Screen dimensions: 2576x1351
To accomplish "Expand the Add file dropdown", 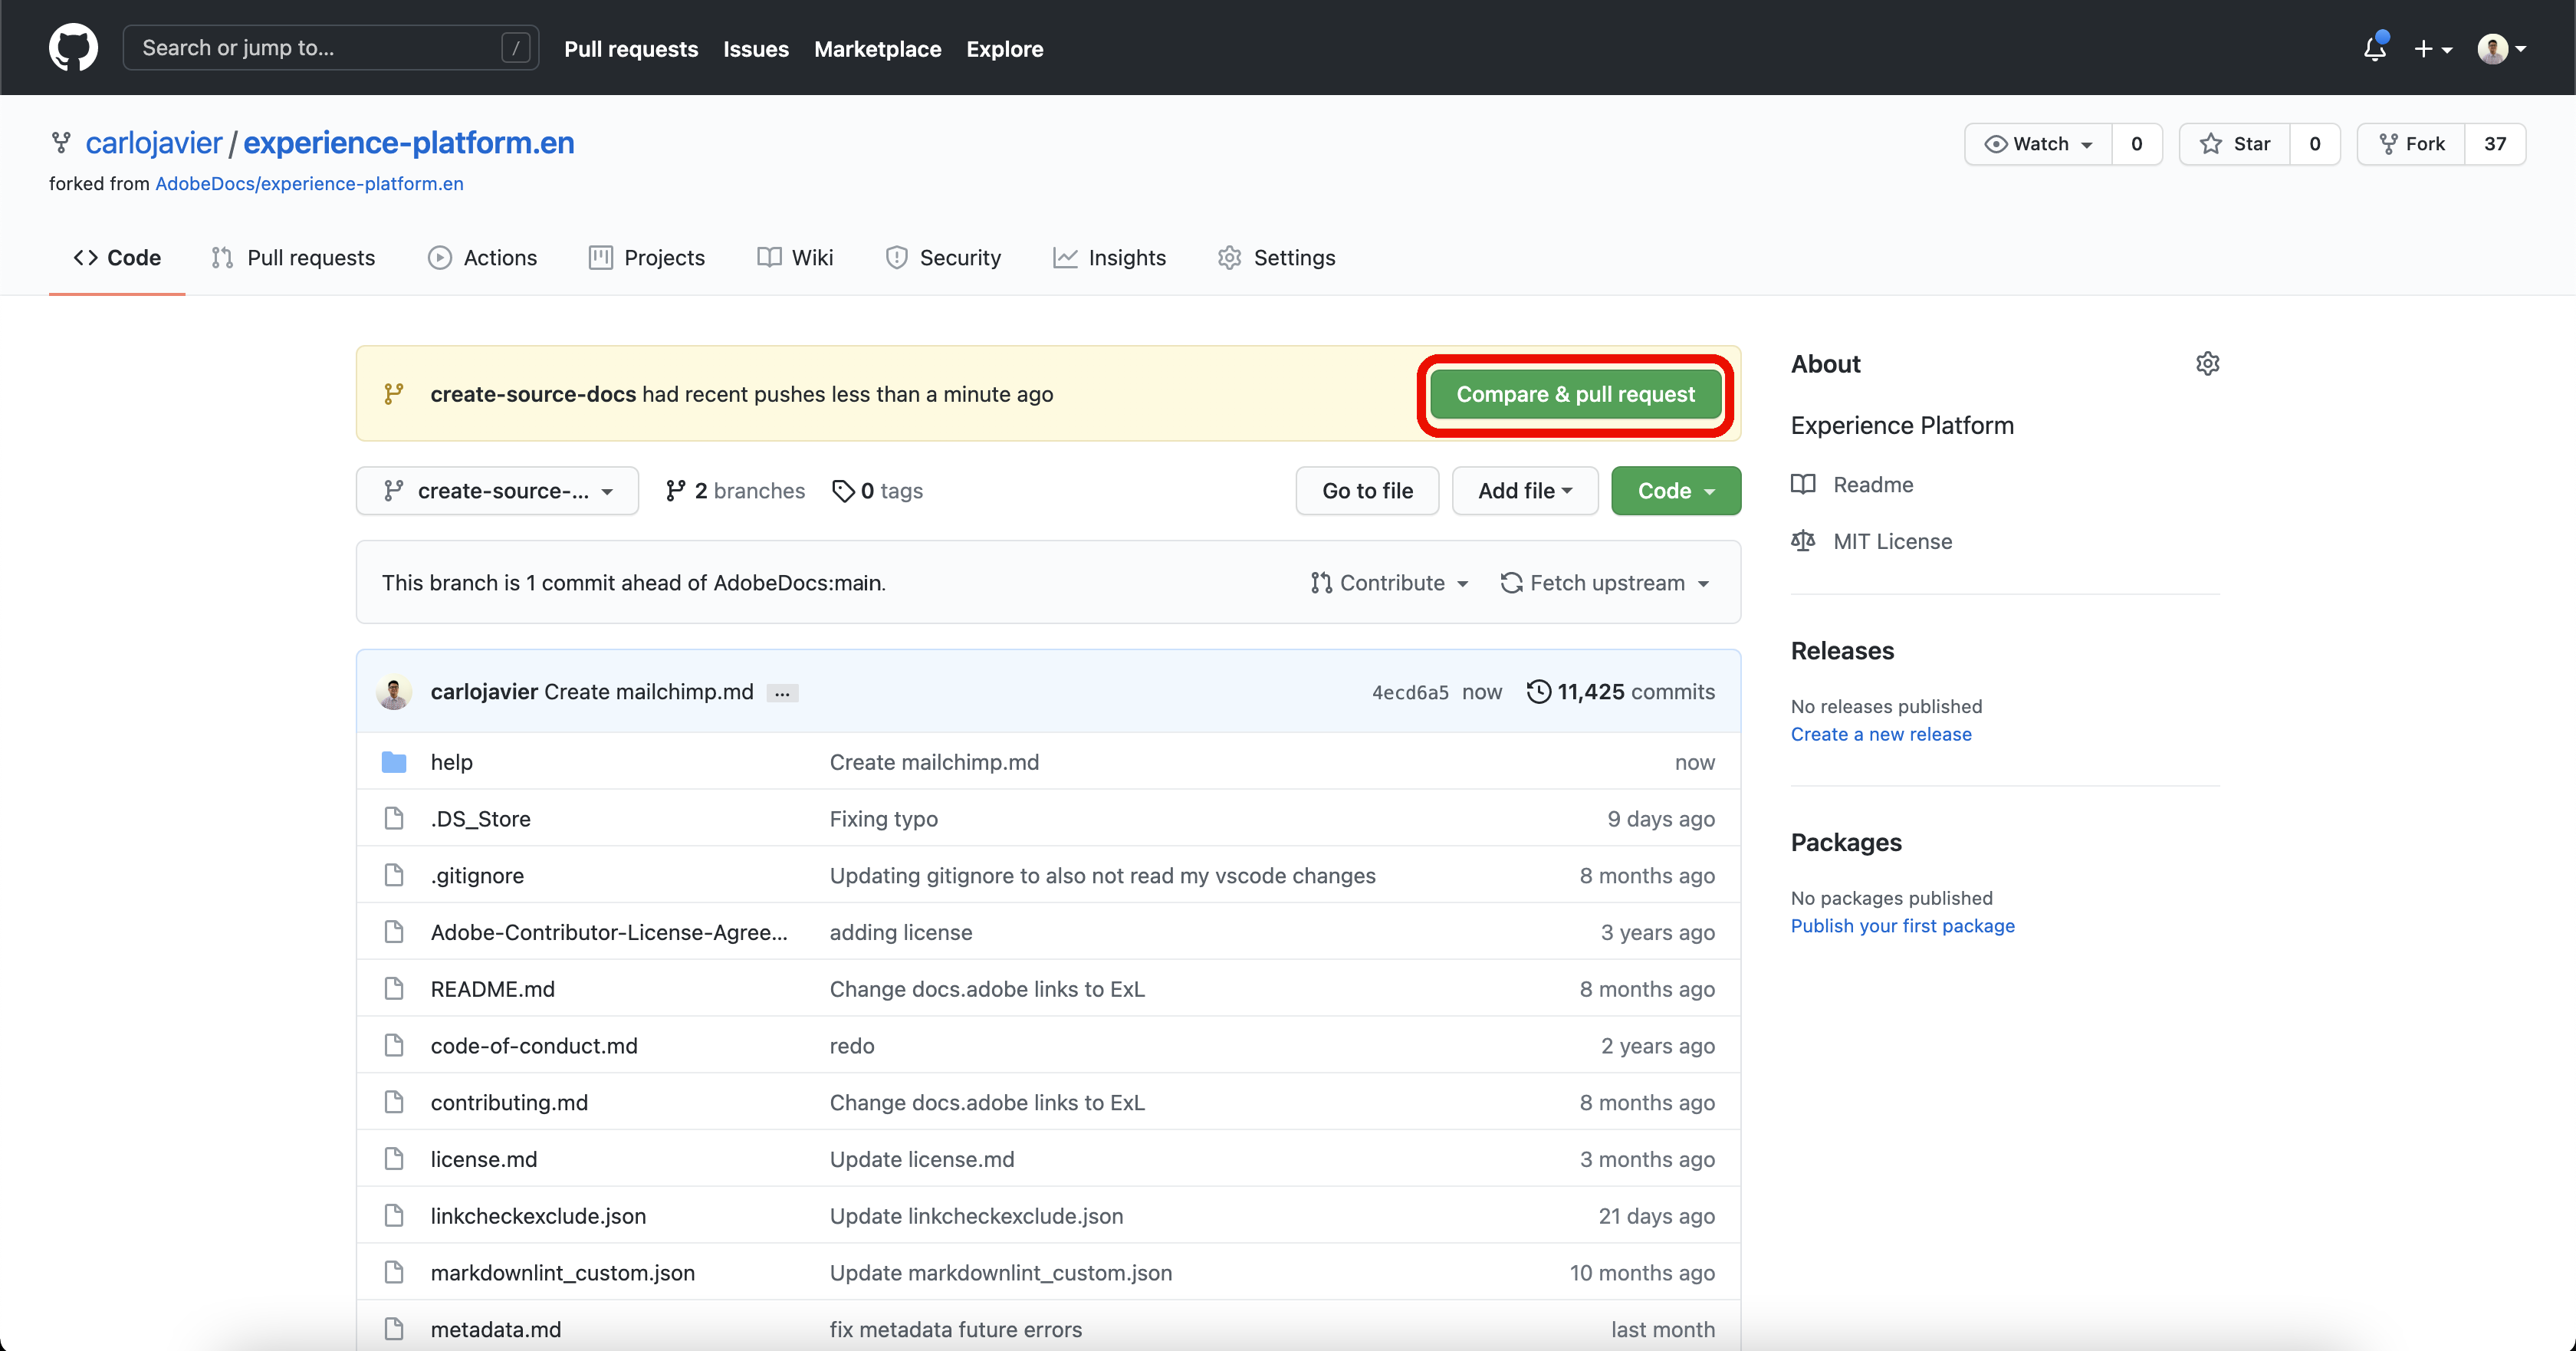I will tap(1524, 491).
